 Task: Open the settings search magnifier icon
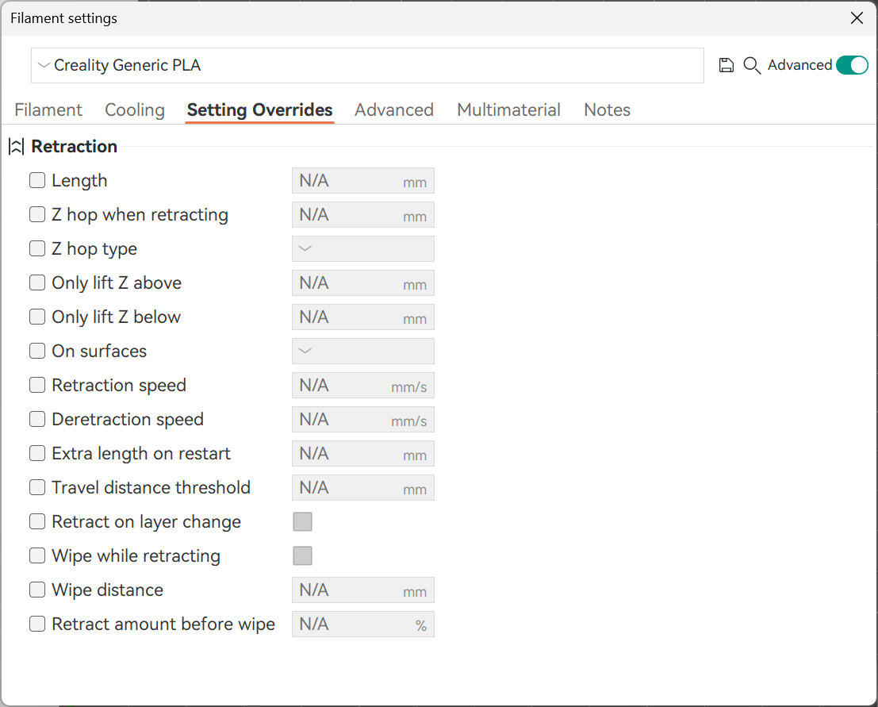(x=751, y=66)
